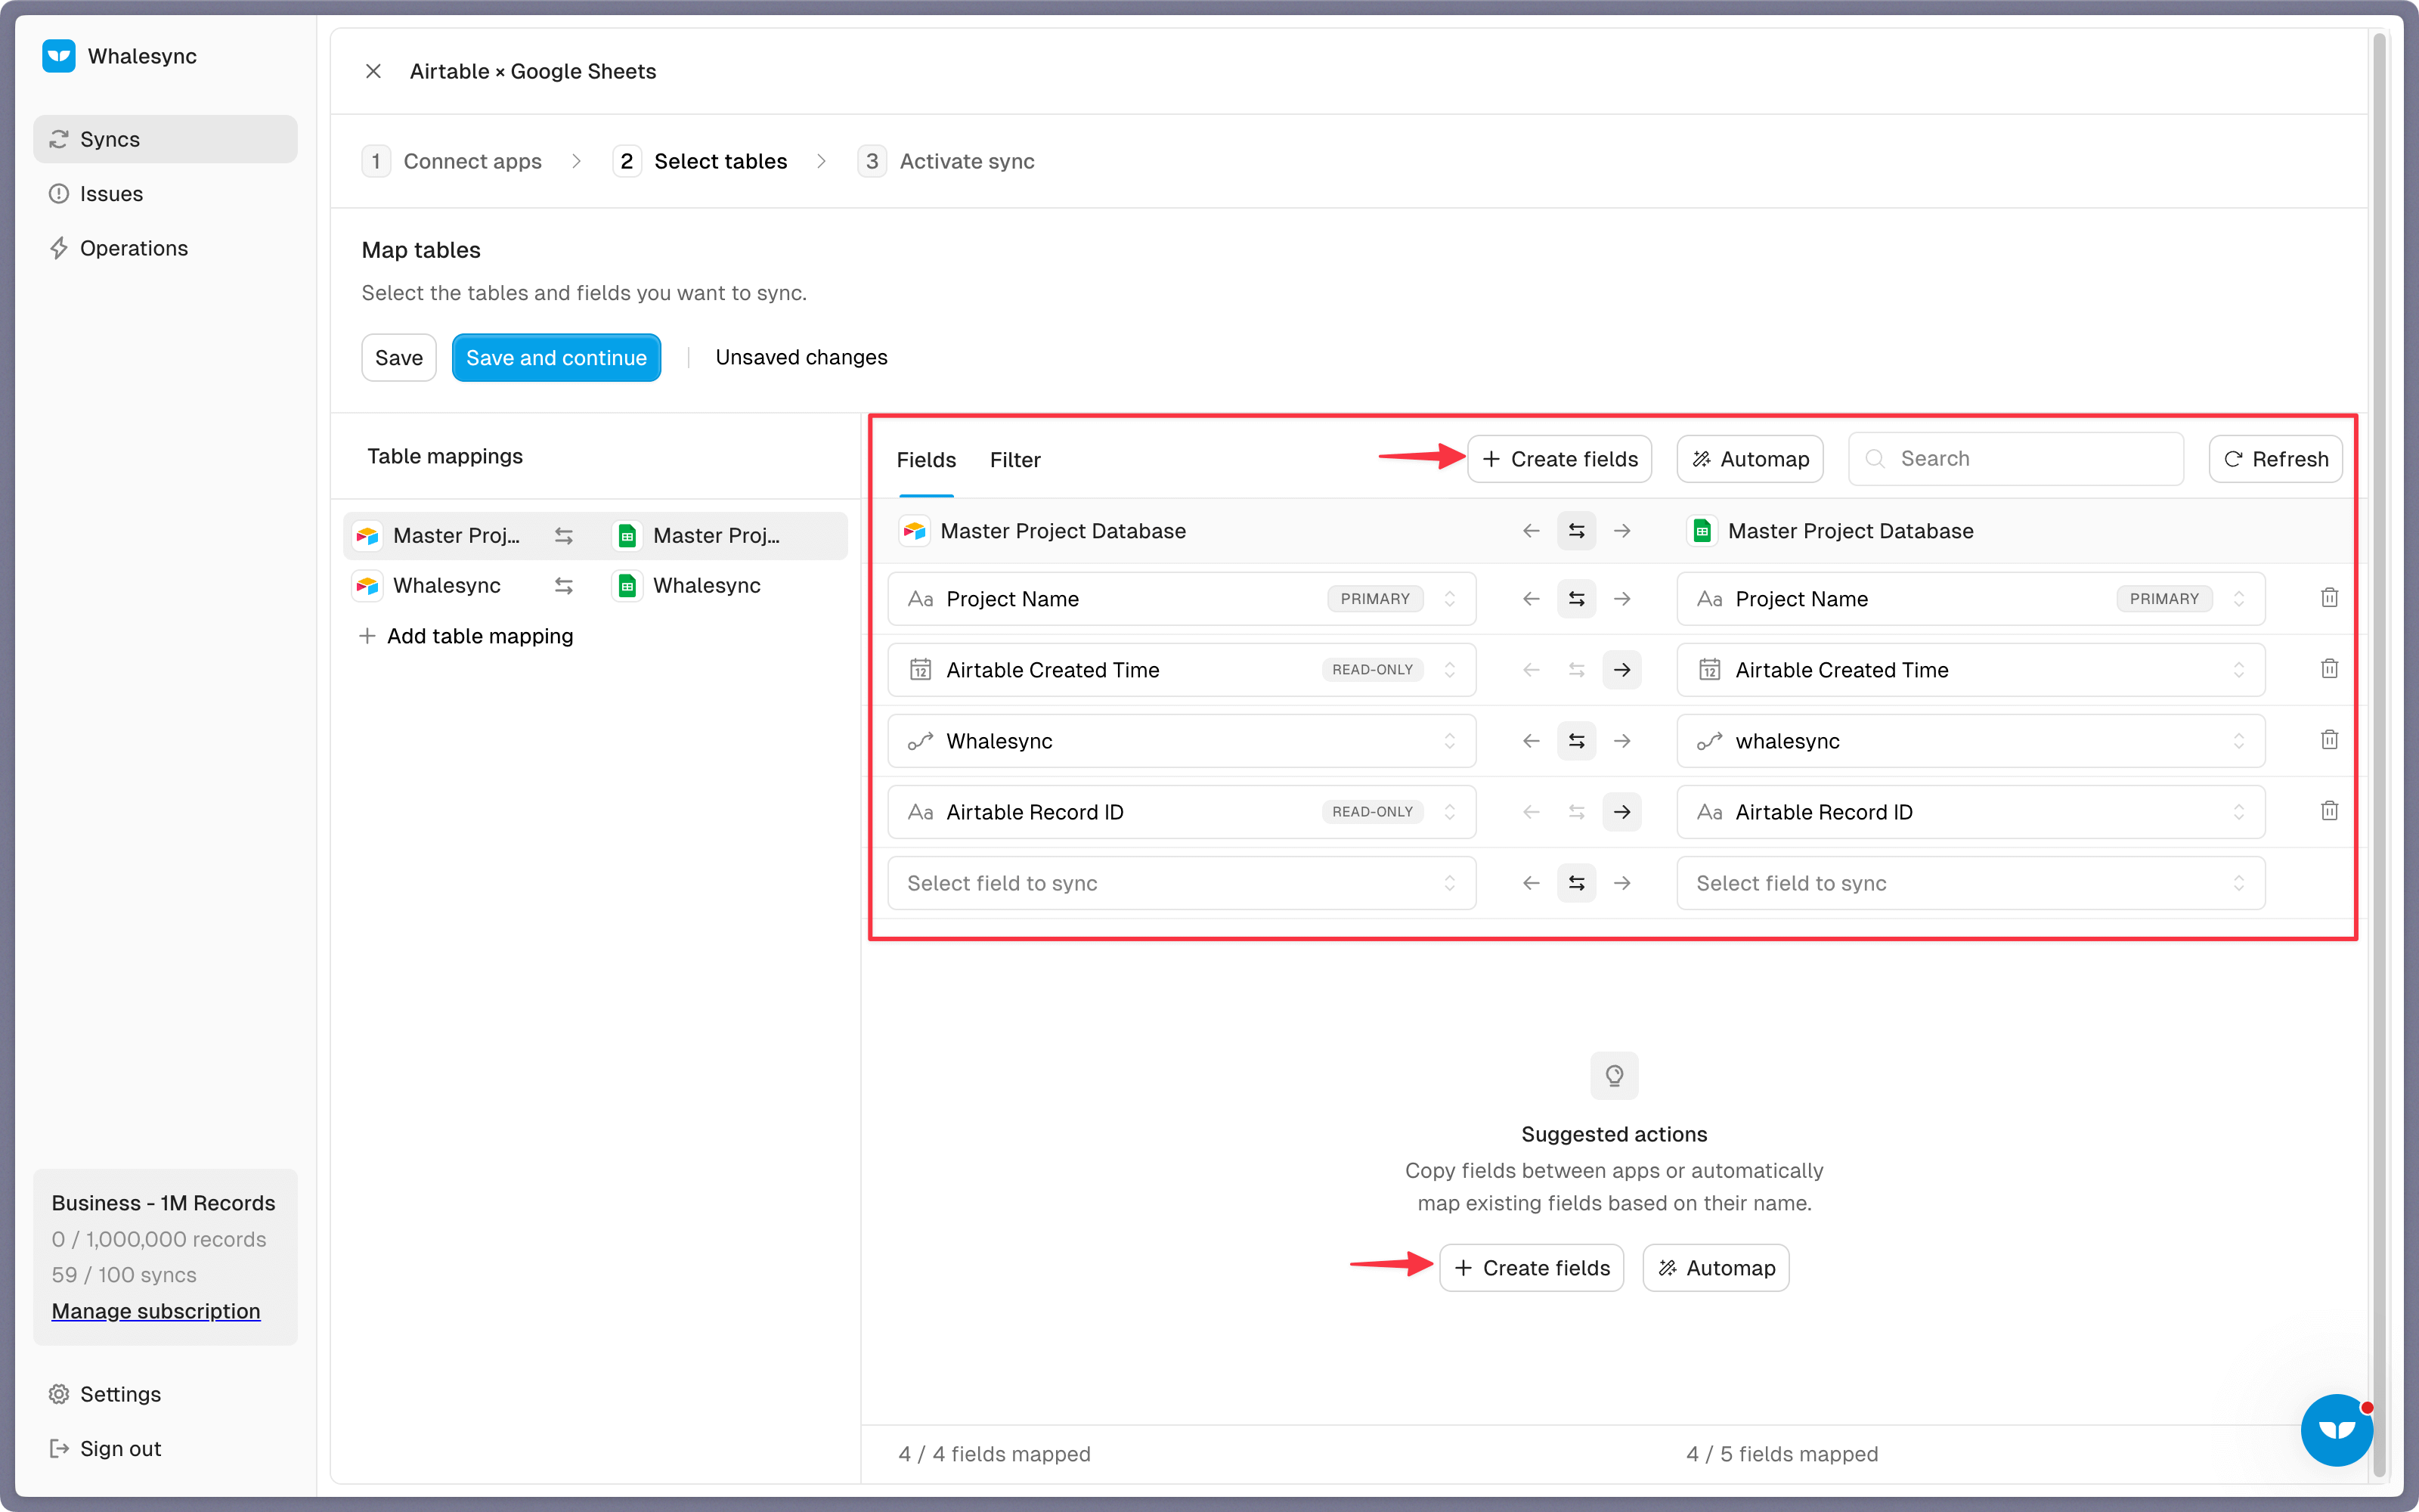Open Airtable-side Airtable Created Time dropdown
This screenshot has width=2419, height=1512.
pos(1182,670)
